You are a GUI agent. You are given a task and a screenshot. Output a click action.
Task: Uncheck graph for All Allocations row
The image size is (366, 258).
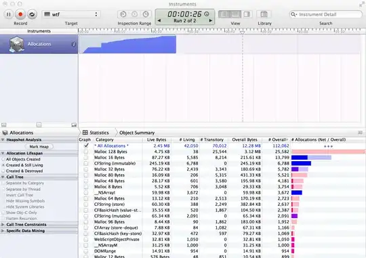[86, 146]
